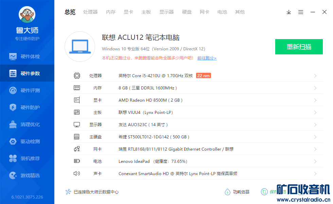Click the screenshot save icon at bottom
This screenshot has width=333, height=204.
point(264,192)
